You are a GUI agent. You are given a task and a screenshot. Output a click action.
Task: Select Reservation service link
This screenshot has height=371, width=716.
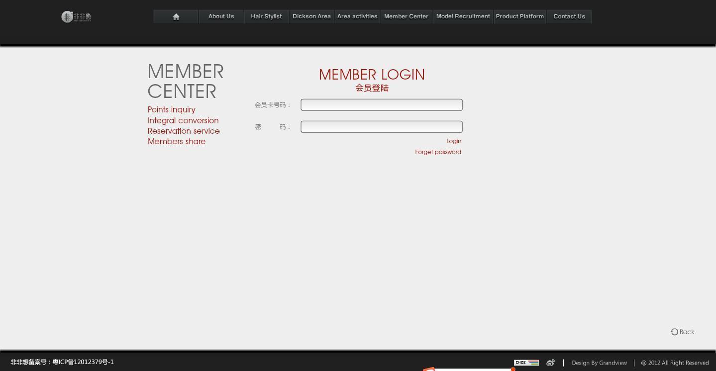(x=184, y=131)
